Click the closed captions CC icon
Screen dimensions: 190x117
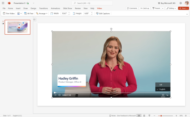[x=163, y=95]
